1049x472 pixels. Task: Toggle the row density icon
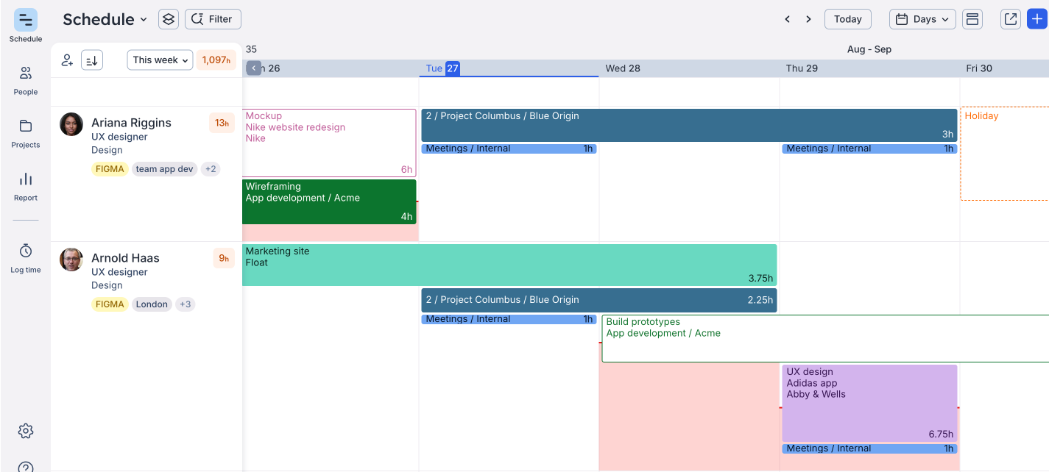[972, 19]
